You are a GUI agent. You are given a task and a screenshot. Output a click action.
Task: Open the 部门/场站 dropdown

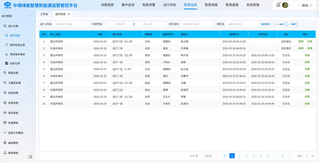pos(71,24)
